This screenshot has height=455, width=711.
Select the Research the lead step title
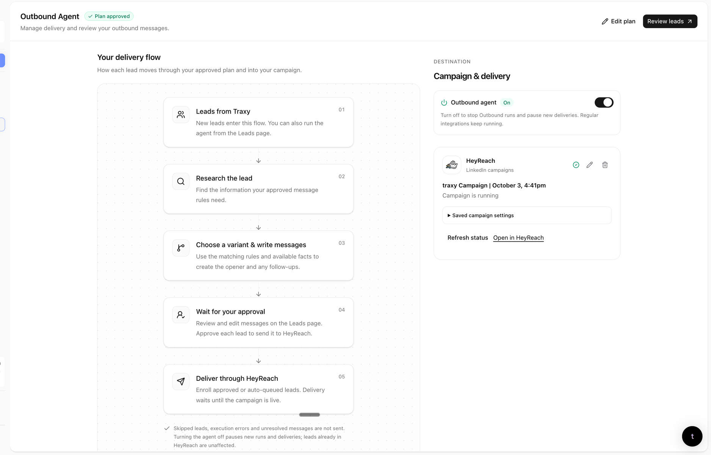224,178
